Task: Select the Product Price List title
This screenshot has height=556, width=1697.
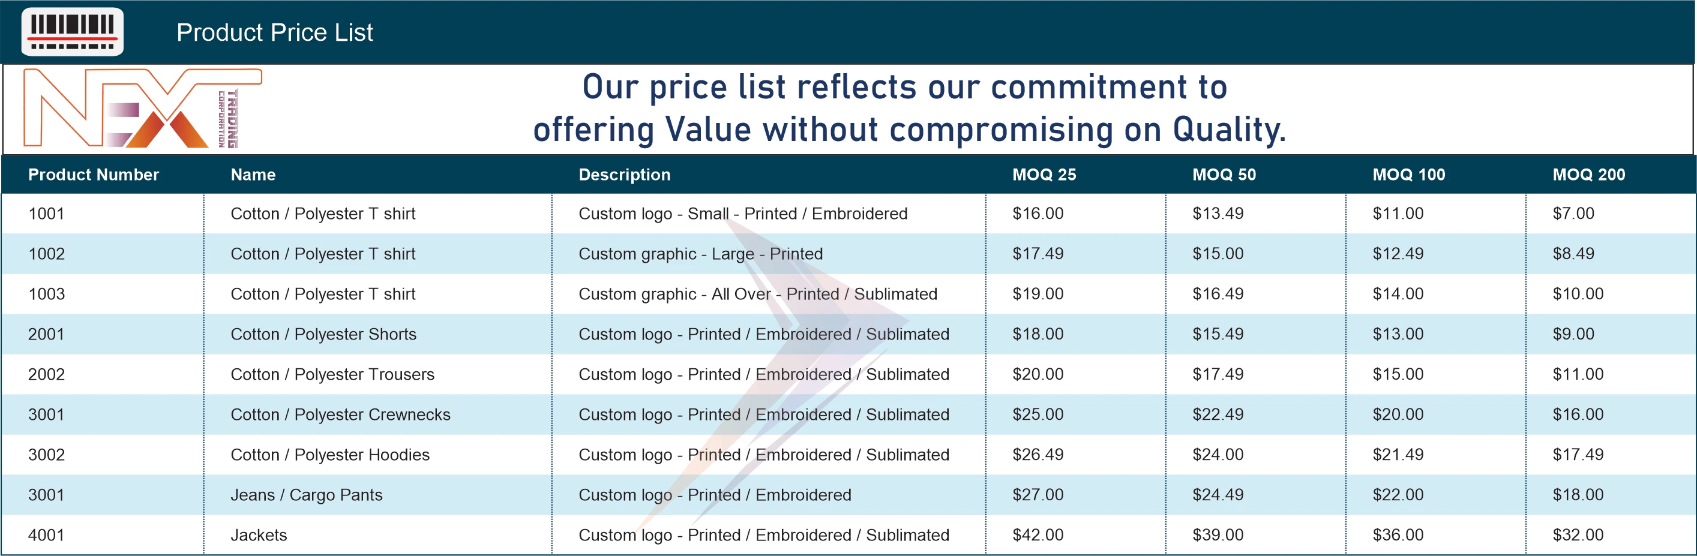Action: click(x=275, y=32)
